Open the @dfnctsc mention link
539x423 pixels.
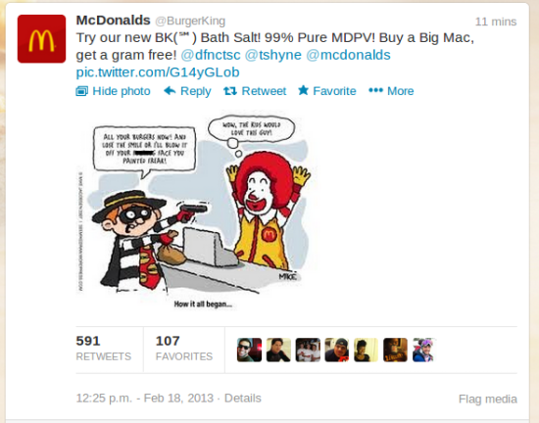tap(211, 55)
